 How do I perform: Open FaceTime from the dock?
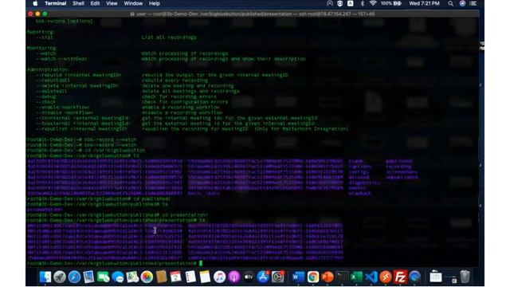pos(104,277)
